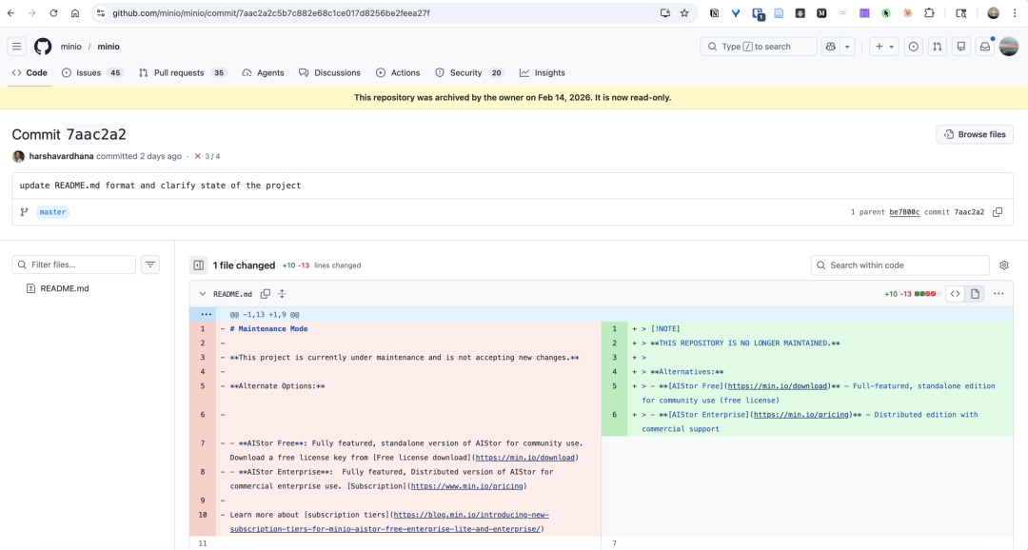
Task: Focus the Search within code field
Action: click(x=899, y=265)
